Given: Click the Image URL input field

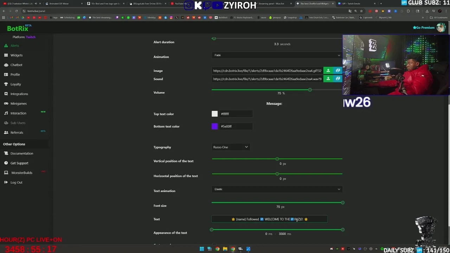Looking at the screenshot, I should [x=267, y=71].
